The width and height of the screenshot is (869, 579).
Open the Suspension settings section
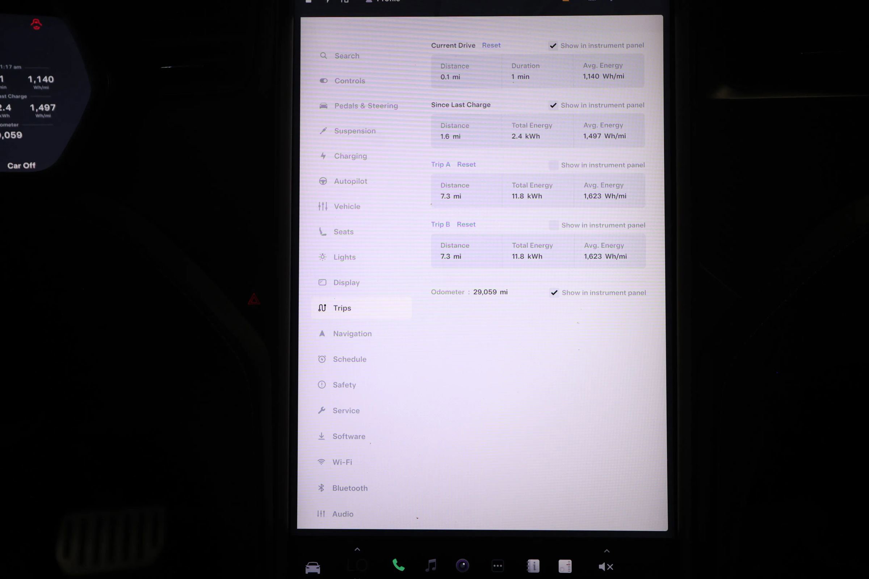click(x=355, y=131)
